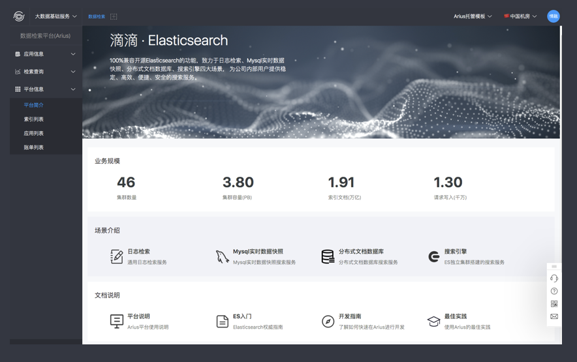Open the 大数据基础服务 dropdown
This screenshot has height=362, width=577.
(x=56, y=16)
